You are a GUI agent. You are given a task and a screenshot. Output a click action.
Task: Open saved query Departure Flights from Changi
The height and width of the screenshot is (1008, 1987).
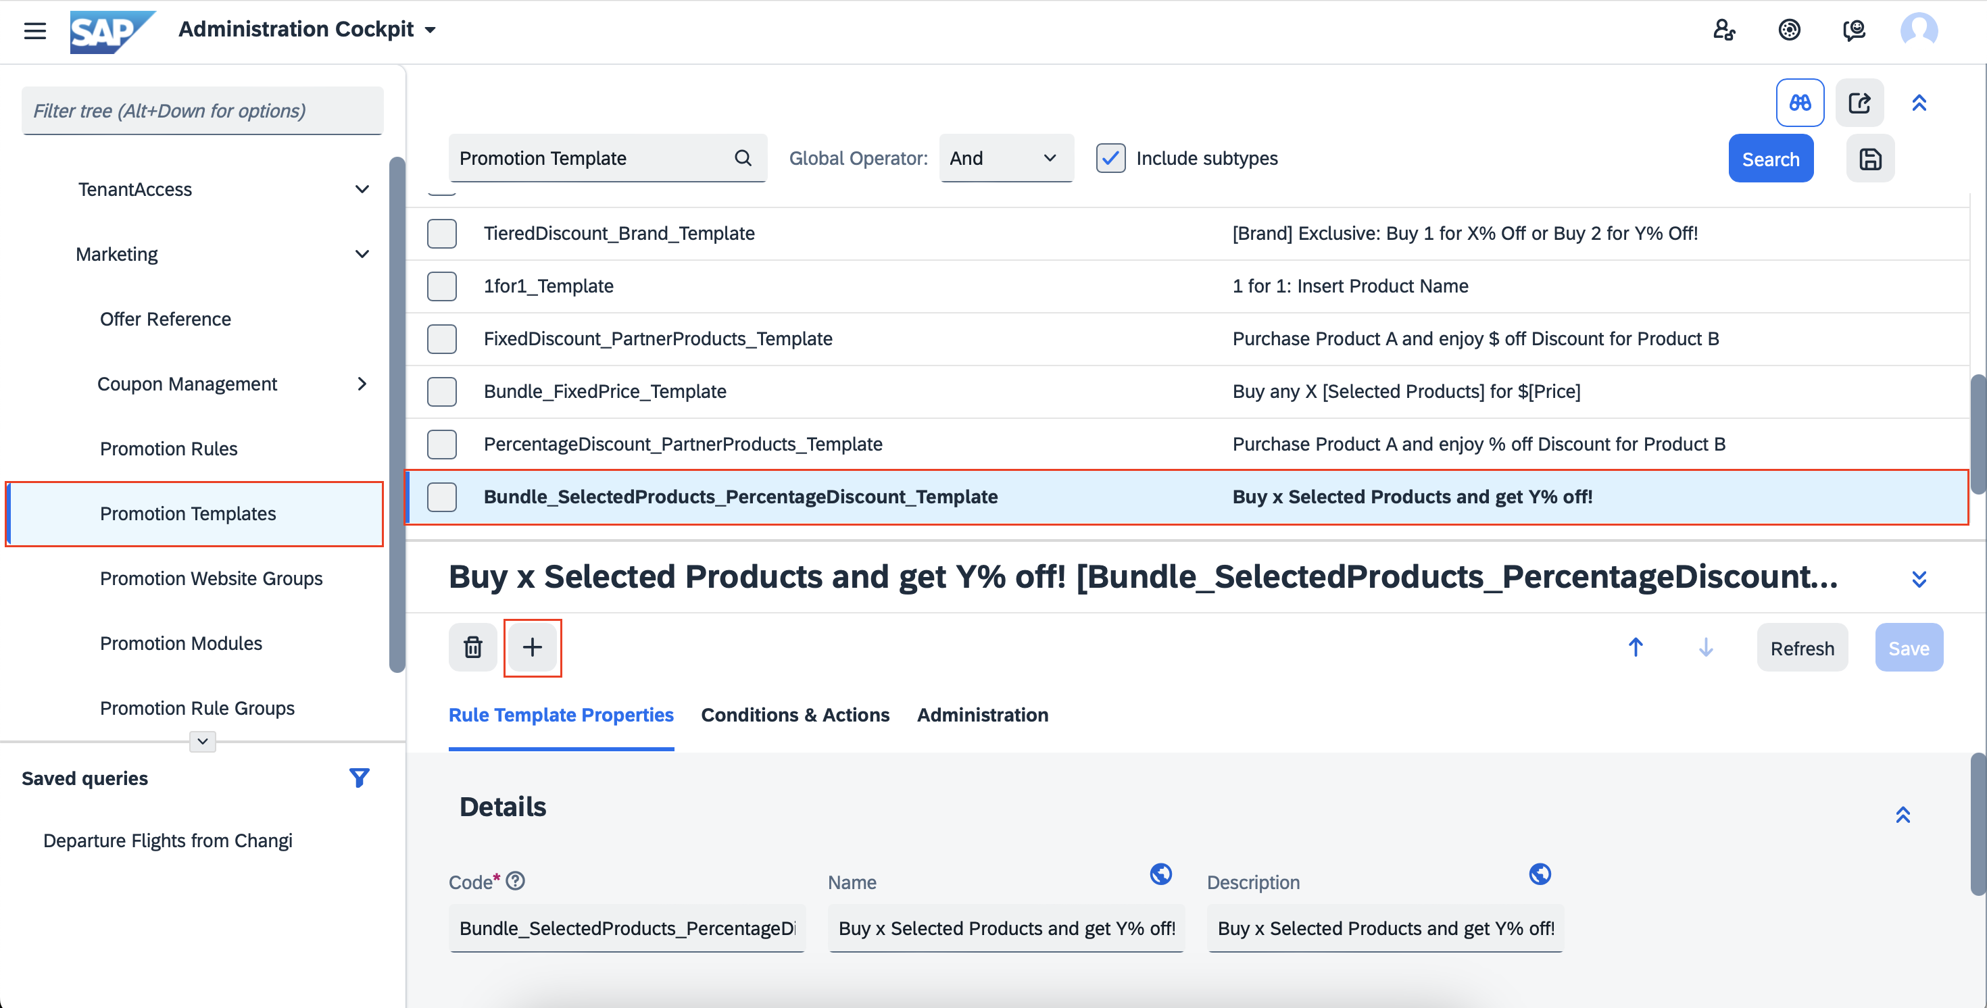(168, 840)
